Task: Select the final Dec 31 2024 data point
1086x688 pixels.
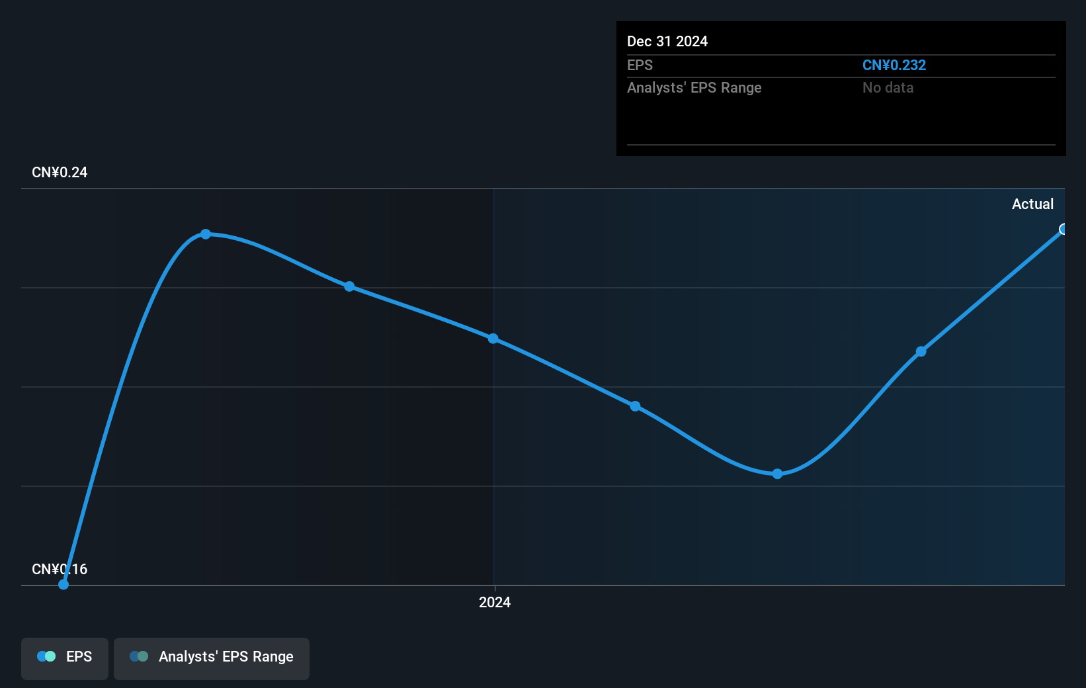Action: [x=1064, y=229]
